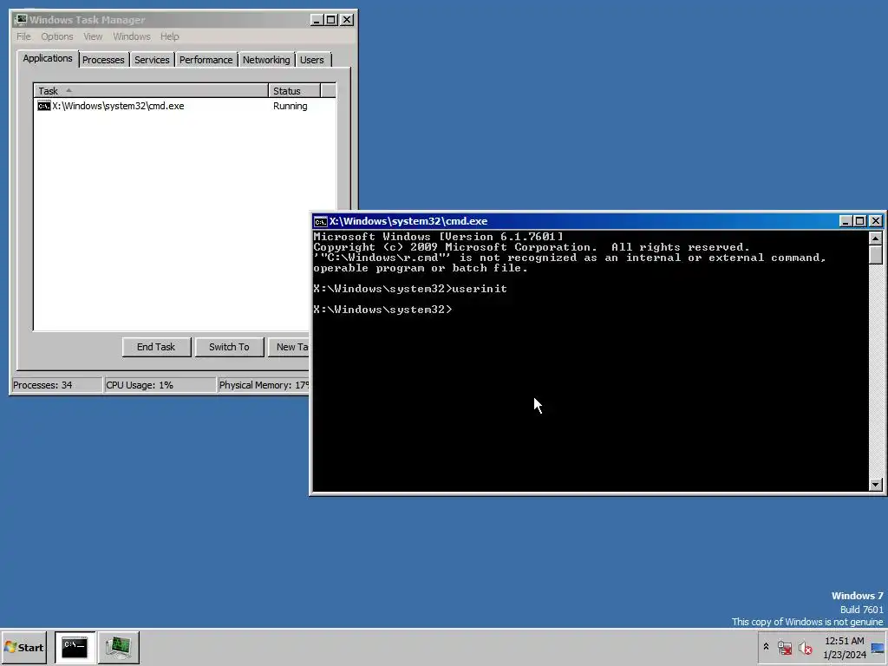Switch to the Applications tab

tap(48, 58)
